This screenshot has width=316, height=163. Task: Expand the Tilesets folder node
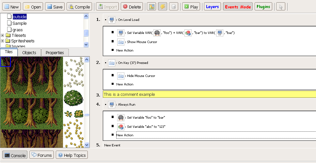pyautogui.click(x=2, y=36)
